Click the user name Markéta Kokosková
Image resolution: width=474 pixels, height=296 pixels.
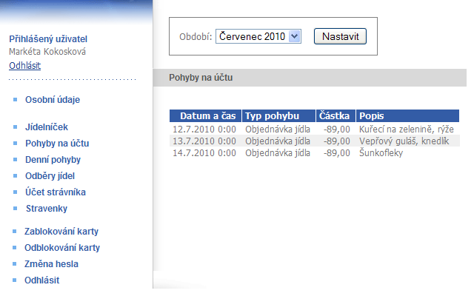(x=47, y=52)
